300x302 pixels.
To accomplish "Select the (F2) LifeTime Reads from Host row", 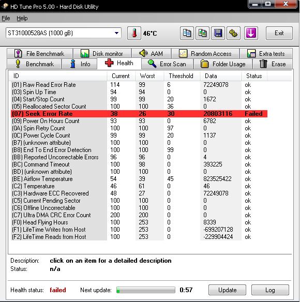I will tap(139, 237).
